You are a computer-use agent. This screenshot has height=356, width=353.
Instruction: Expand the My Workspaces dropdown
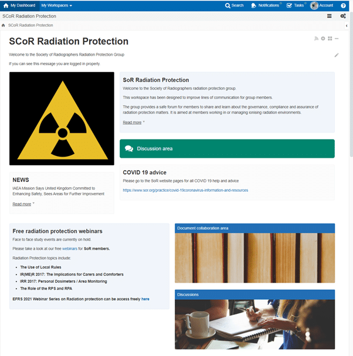[57, 5]
